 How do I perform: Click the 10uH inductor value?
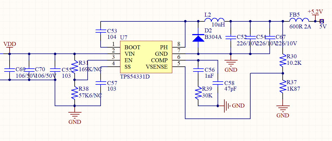[218, 25]
